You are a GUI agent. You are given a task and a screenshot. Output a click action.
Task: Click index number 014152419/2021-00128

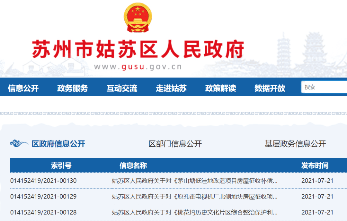click(43, 212)
